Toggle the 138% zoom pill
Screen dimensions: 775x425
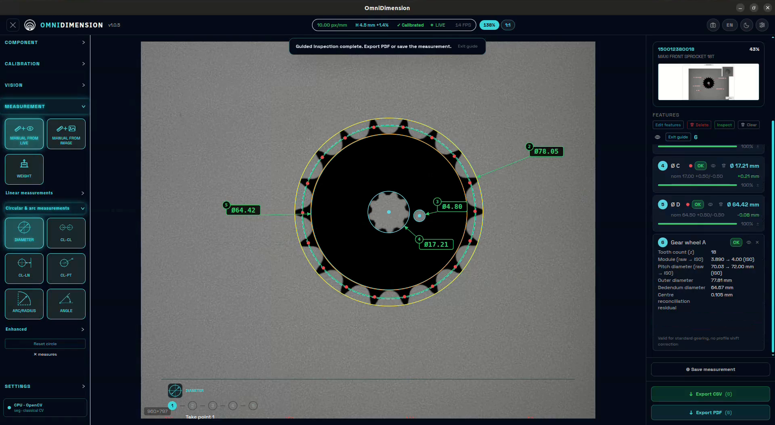489,25
